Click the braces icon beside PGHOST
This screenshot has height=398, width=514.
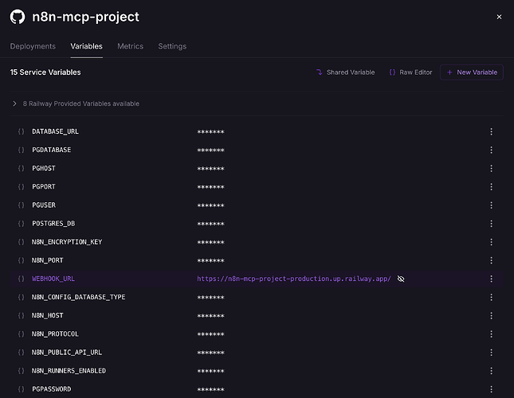[x=21, y=168]
